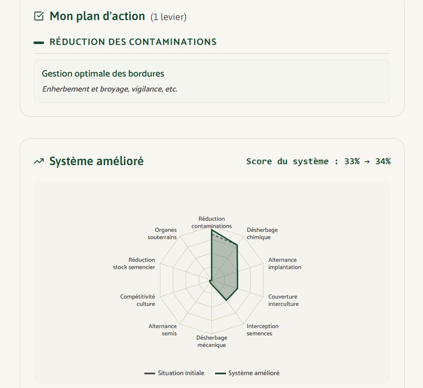Toggle the Situation initiale legend entry
This screenshot has height=388, width=423.
[x=174, y=373]
